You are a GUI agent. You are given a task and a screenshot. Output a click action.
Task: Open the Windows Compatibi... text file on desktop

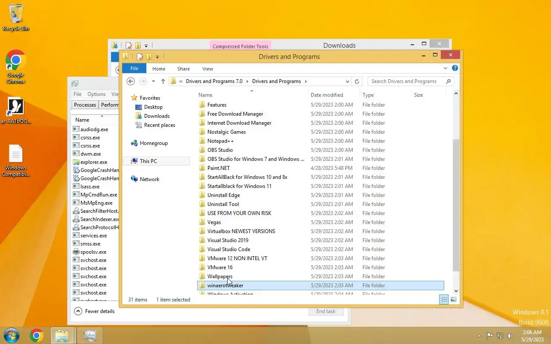pyautogui.click(x=16, y=160)
